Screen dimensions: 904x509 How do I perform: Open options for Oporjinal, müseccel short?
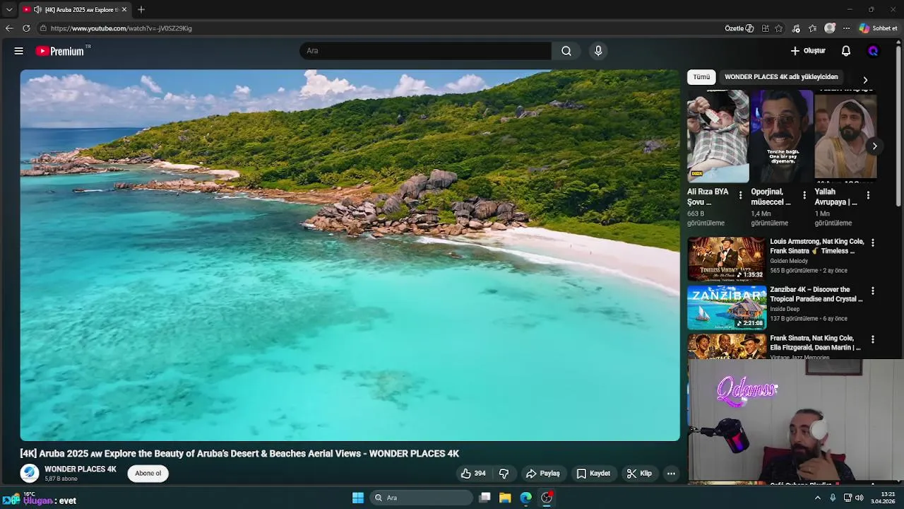pyautogui.click(x=804, y=195)
